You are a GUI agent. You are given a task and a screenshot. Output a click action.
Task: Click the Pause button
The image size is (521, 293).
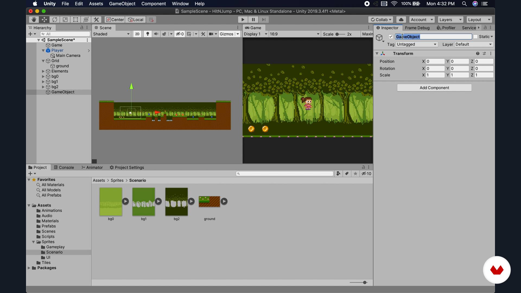pos(253,20)
